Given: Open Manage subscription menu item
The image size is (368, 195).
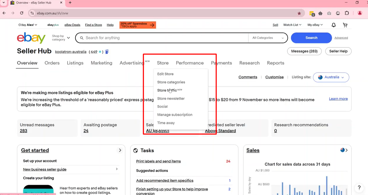Looking at the screenshot, I should tap(175, 115).
